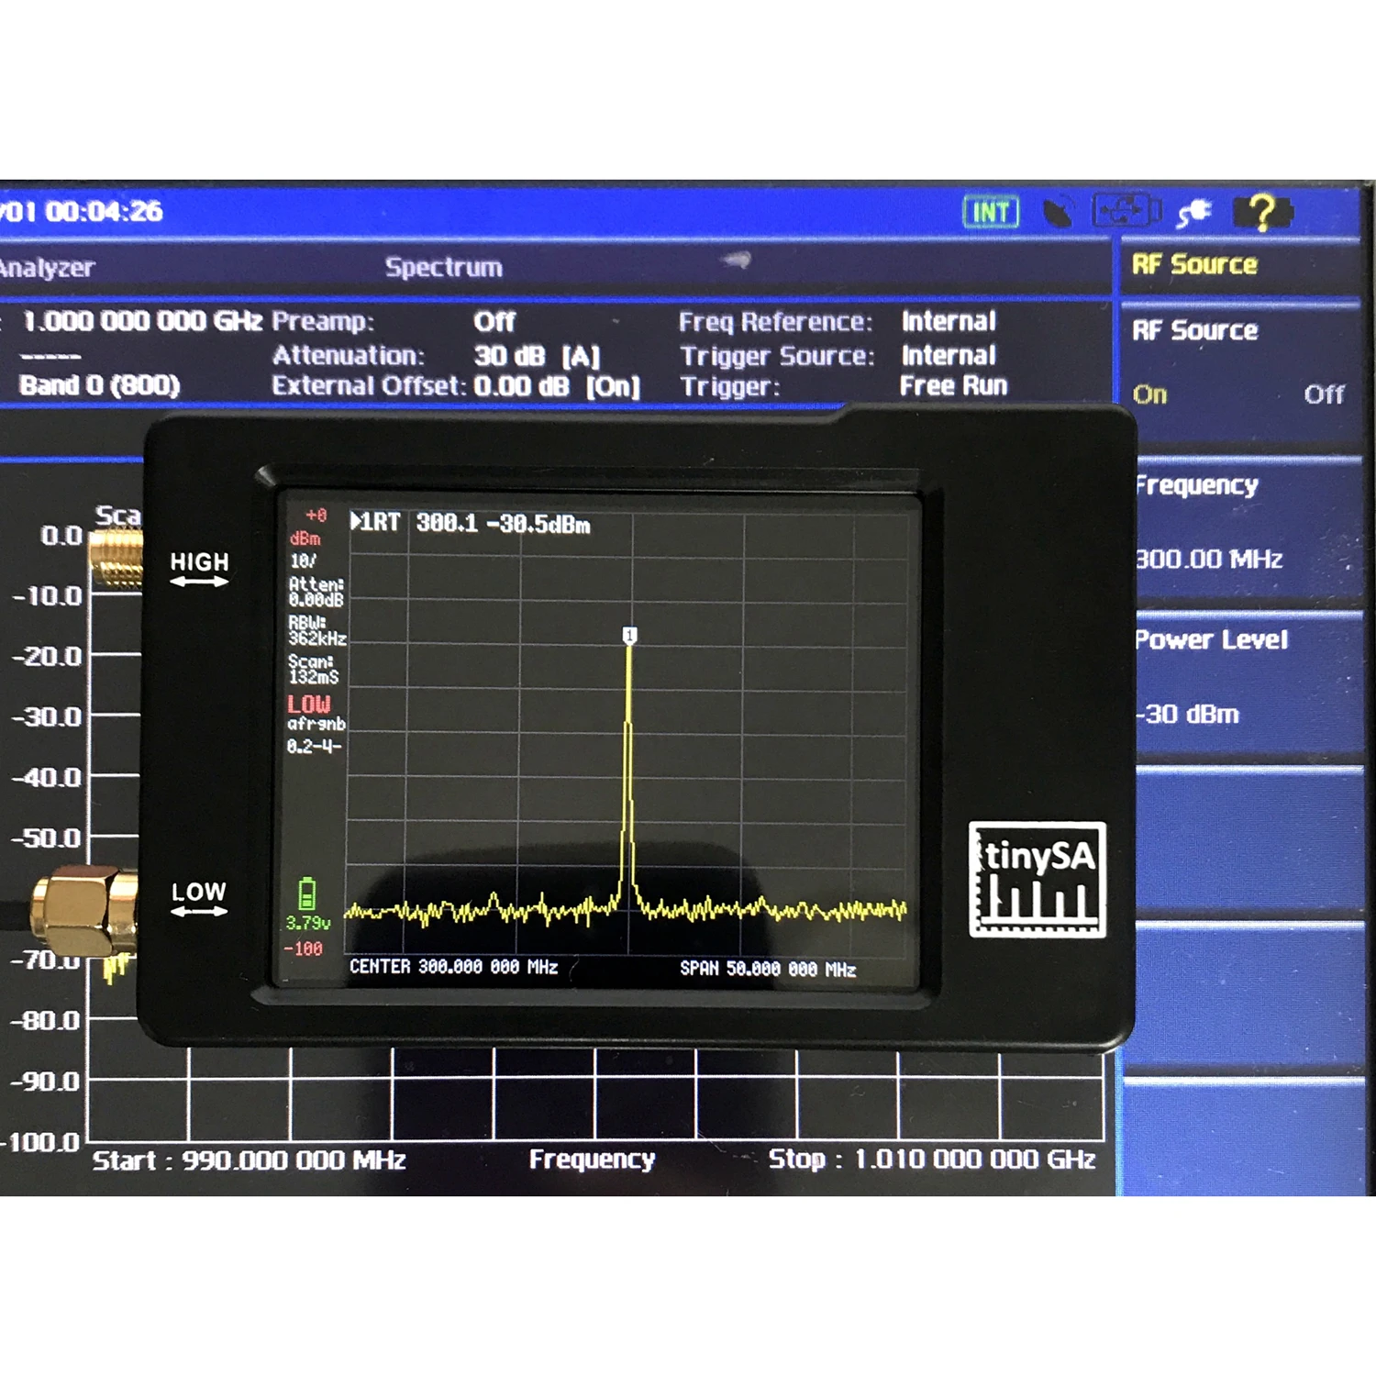Viewport: 1376px width, 1376px height.
Task: Click the INT frequency reference indicator icon
Action: pyautogui.click(x=991, y=209)
